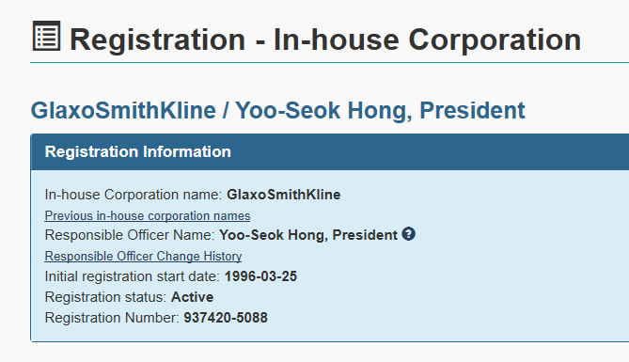The image size is (629, 362).
Task: Open Previous in-house corporation names link
Action: (148, 216)
